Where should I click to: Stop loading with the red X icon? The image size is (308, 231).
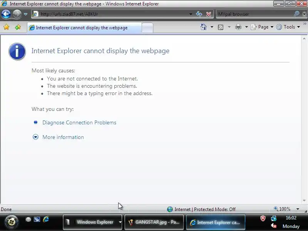[208, 14]
